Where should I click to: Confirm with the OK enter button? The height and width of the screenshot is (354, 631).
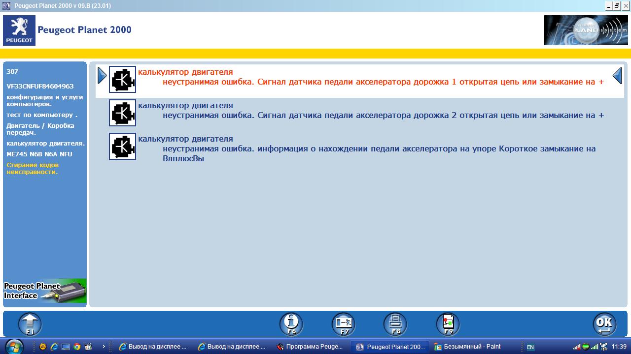pos(604,324)
